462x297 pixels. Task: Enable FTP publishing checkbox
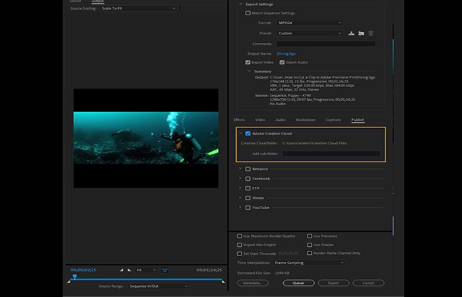(x=247, y=188)
